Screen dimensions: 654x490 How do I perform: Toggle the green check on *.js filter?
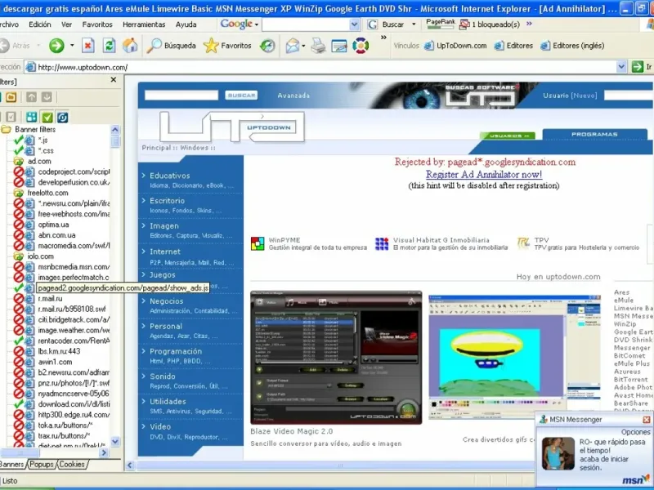tap(18, 140)
